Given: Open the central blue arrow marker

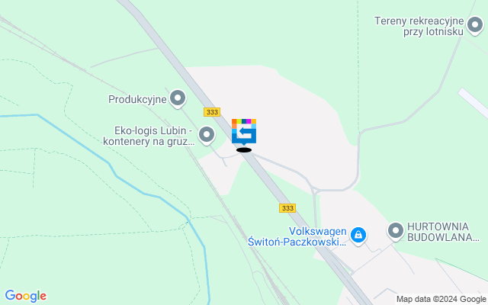Looking at the screenshot, I should tap(244, 132).
